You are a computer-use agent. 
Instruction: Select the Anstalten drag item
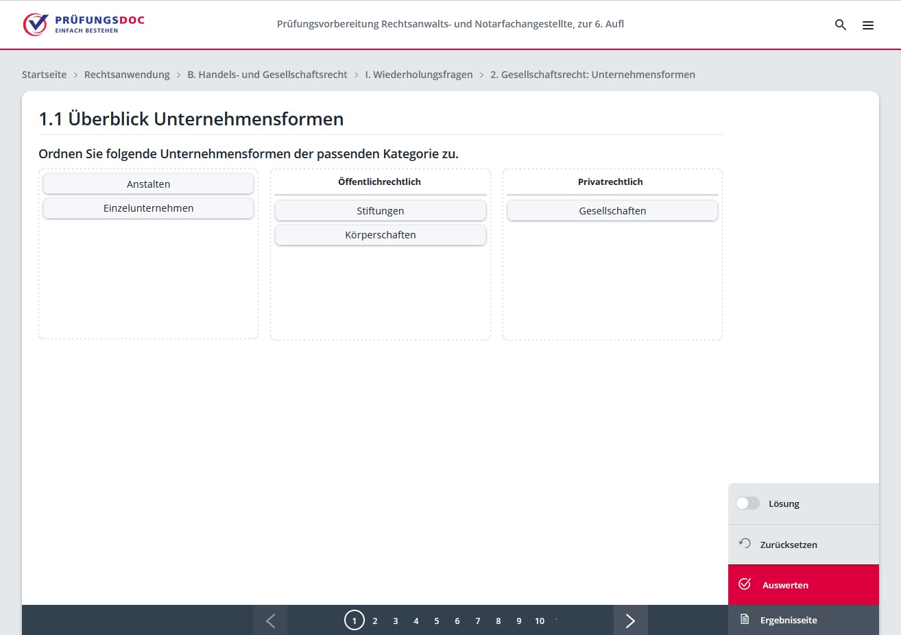click(x=148, y=184)
